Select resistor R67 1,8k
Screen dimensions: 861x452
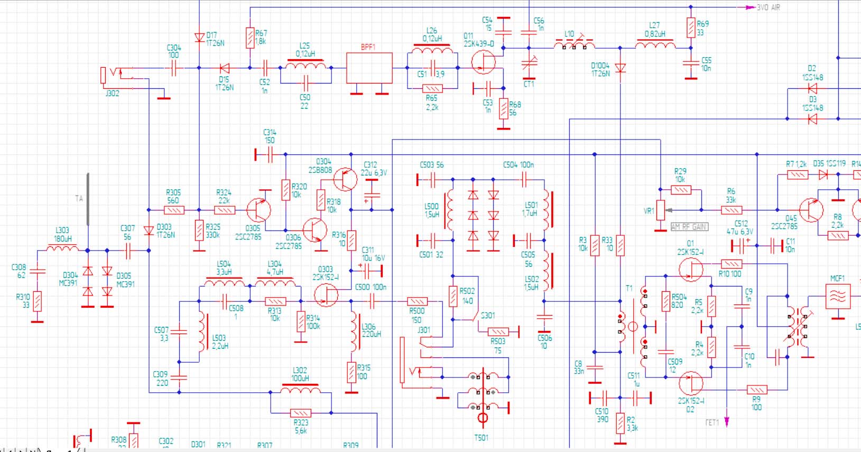coord(250,38)
